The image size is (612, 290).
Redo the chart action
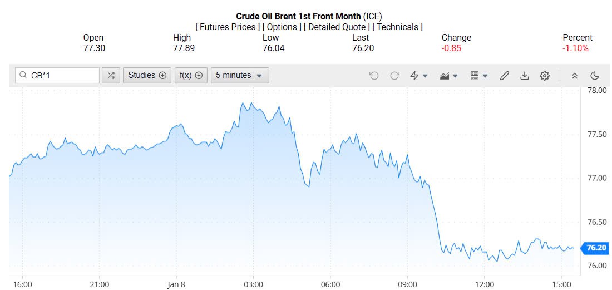click(394, 76)
